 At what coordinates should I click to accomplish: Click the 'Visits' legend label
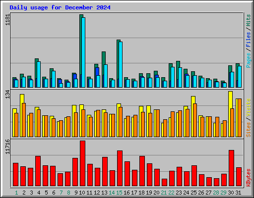[x=249, y=107]
